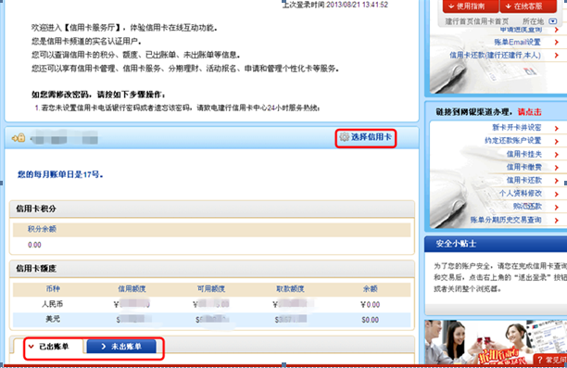567x368 pixels.
Task: Select the 已出账单 tab
Action: coord(49,347)
